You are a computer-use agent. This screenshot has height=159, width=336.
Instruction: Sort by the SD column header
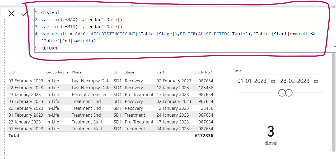tap(116, 72)
